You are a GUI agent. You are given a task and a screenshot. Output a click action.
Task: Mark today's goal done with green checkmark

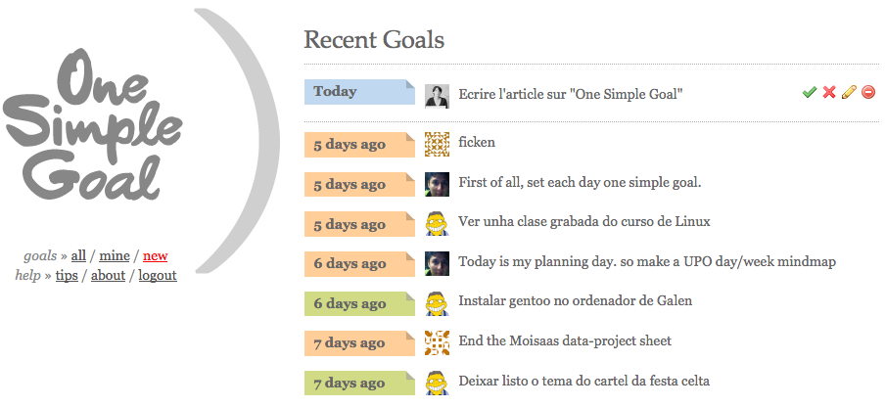point(810,92)
